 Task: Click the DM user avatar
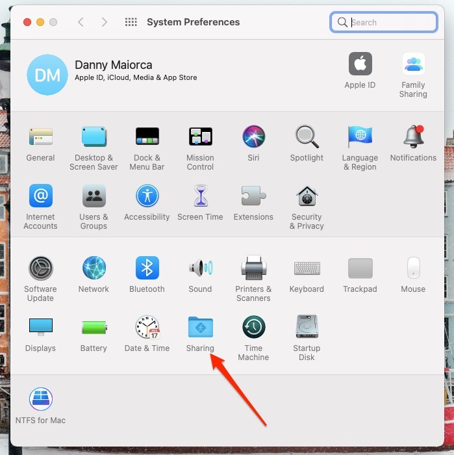[47, 75]
